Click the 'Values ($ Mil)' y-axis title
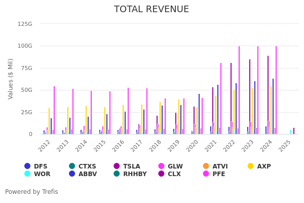Image resolution: width=304 pixels, height=203 pixels. 11,79
